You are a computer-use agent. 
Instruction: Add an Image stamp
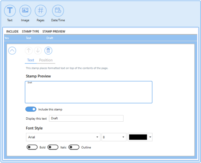click(25, 11)
